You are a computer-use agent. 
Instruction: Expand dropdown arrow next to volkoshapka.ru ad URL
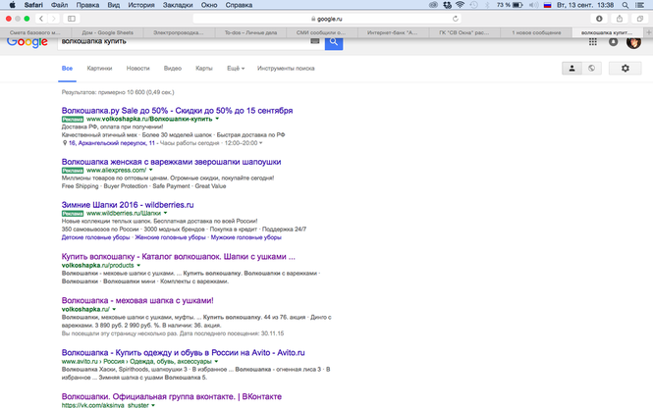(x=217, y=119)
